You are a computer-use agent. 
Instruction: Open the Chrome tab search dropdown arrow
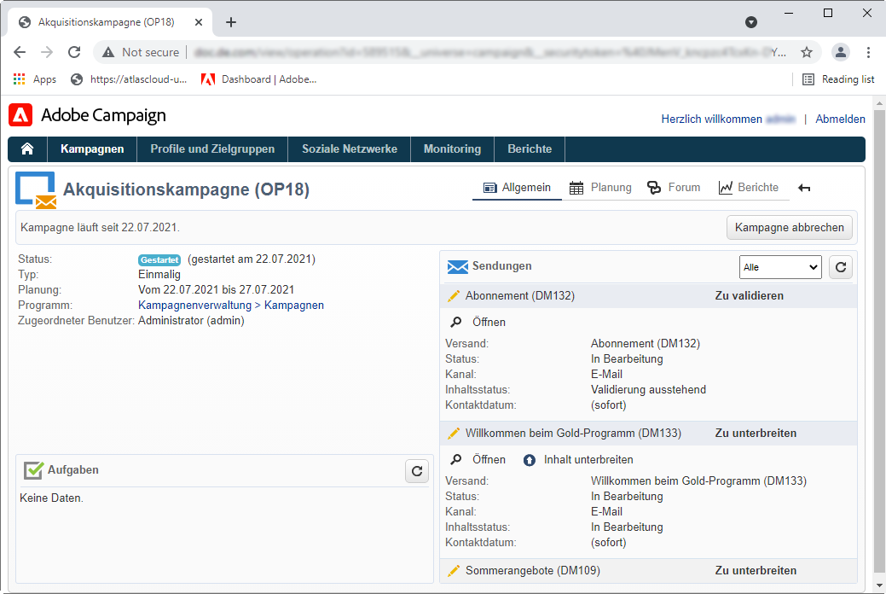click(751, 22)
